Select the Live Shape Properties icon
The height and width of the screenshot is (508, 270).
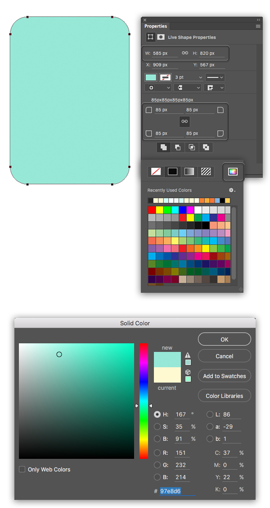tap(150, 37)
